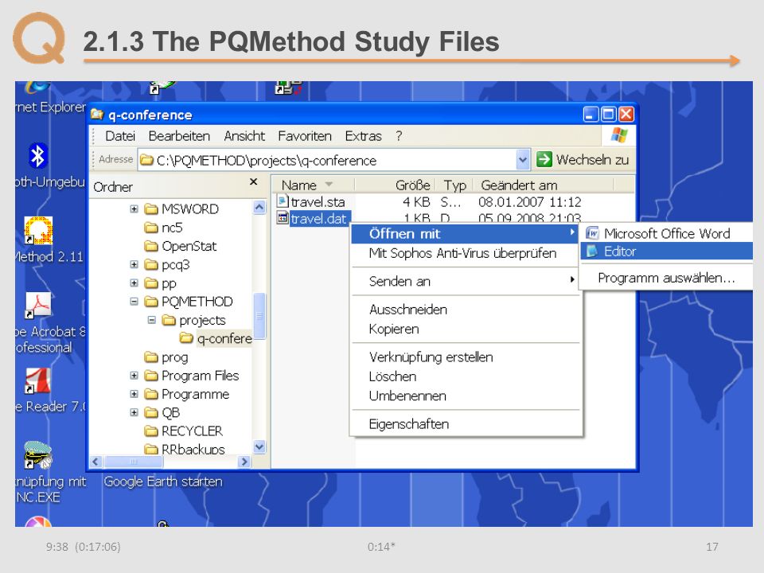
Task: Open the Favoriten menu
Action: point(305,136)
